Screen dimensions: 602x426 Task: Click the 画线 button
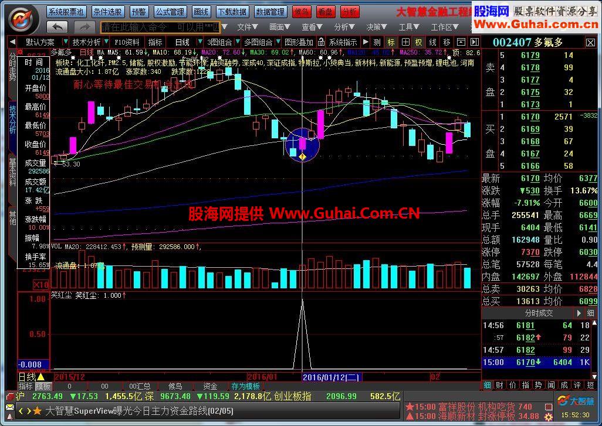click(201, 12)
